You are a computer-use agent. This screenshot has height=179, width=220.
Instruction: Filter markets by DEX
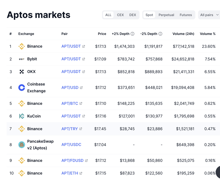(133, 15)
